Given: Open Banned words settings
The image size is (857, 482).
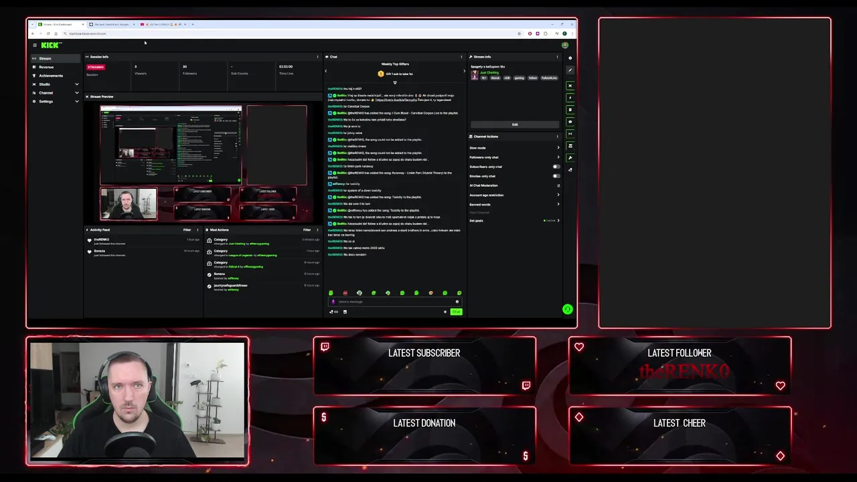Looking at the screenshot, I should [515, 204].
